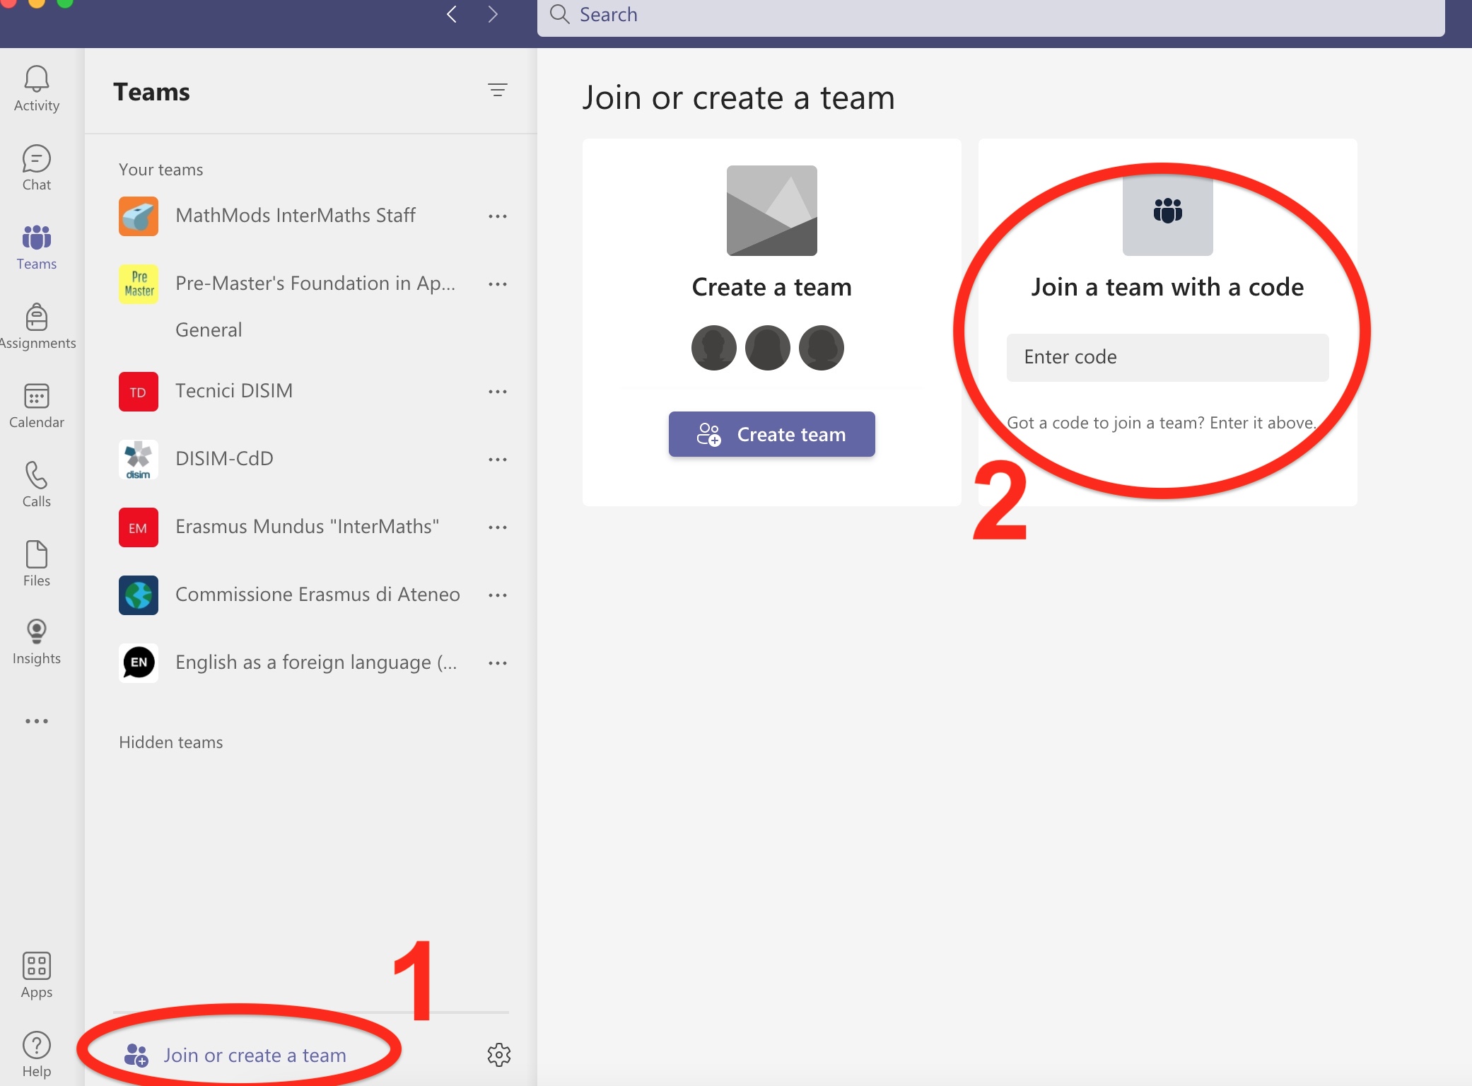Select English as a foreign language team name

click(x=316, y=662)
